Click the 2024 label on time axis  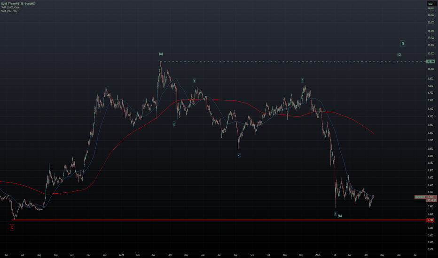pos(121,255)
